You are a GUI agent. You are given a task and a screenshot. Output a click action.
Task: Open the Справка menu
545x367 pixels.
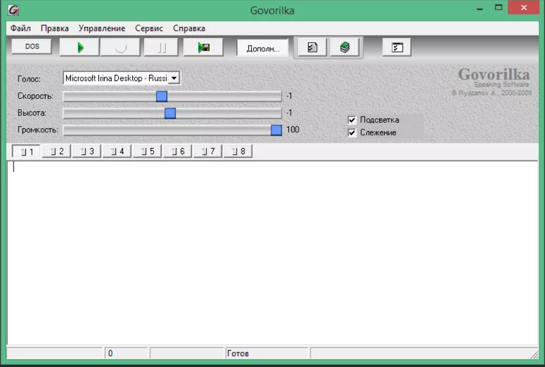[x=189, y=28]
